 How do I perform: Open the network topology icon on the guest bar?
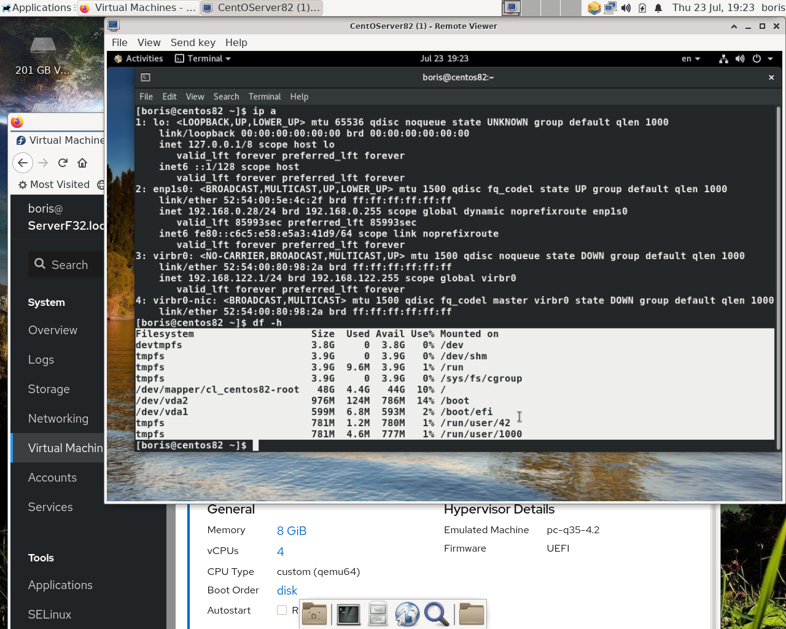tap(723, 58)
